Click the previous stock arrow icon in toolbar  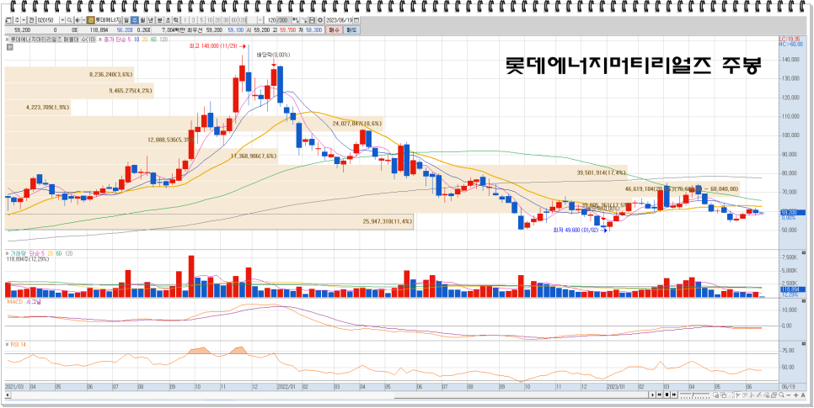coord(78,20)
